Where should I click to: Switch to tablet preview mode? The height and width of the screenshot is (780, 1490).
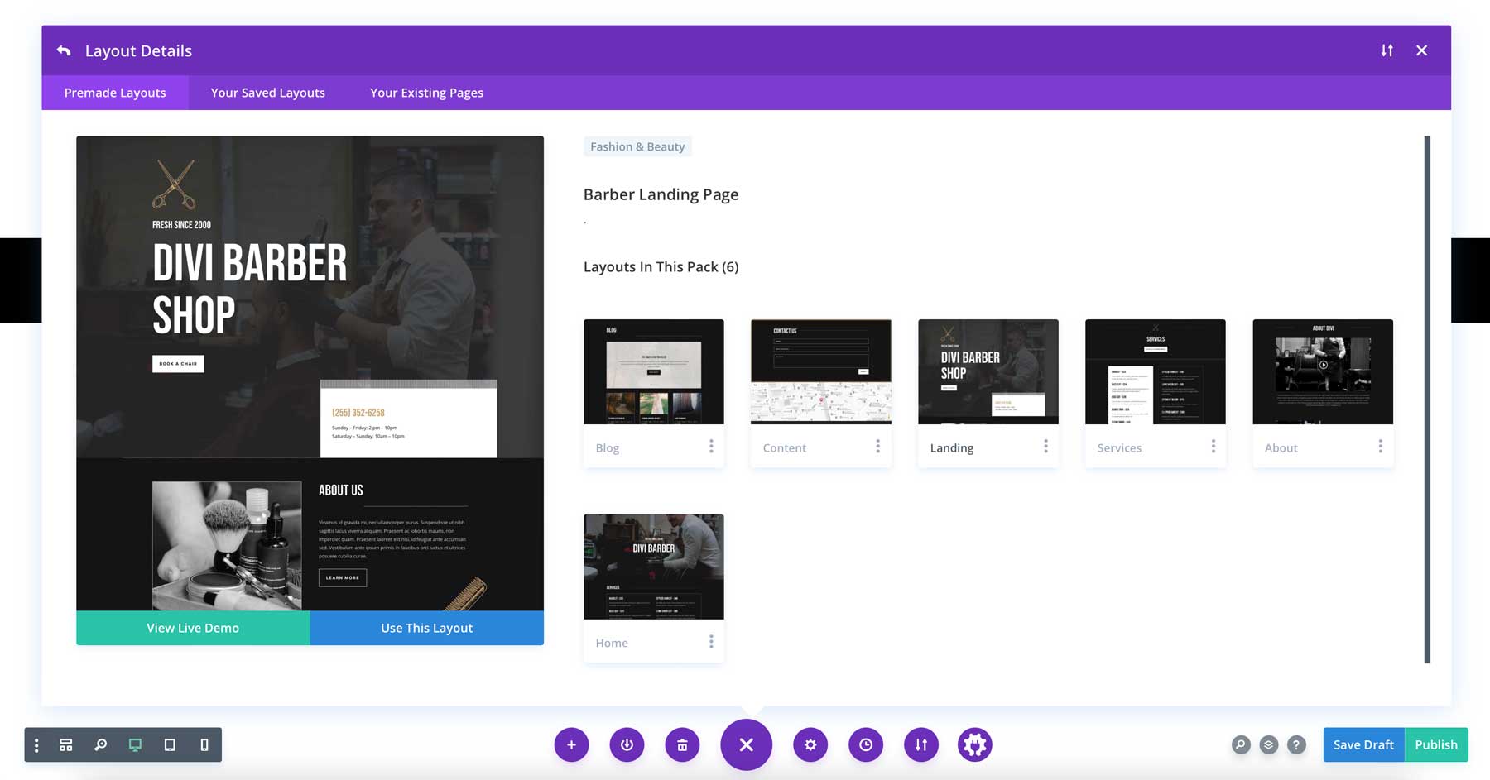(170, 744)
